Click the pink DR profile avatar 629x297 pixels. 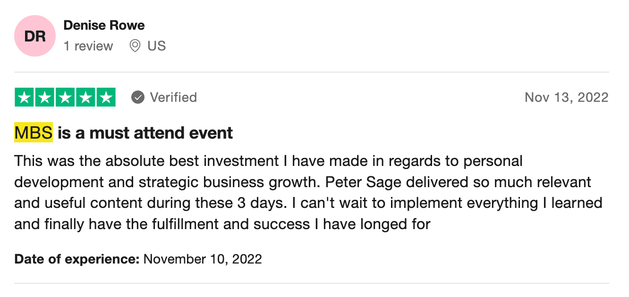[35, 36]
